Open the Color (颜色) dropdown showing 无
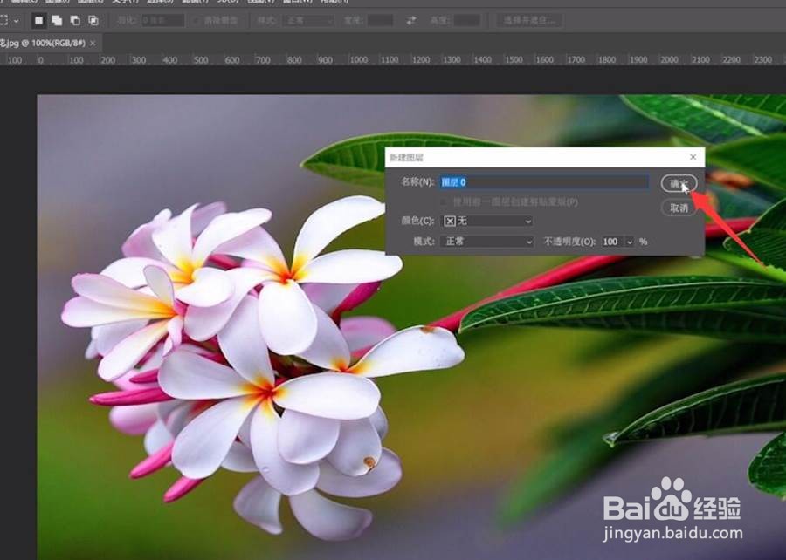This screenshot has width=786, height=560. tap(486, 221)
